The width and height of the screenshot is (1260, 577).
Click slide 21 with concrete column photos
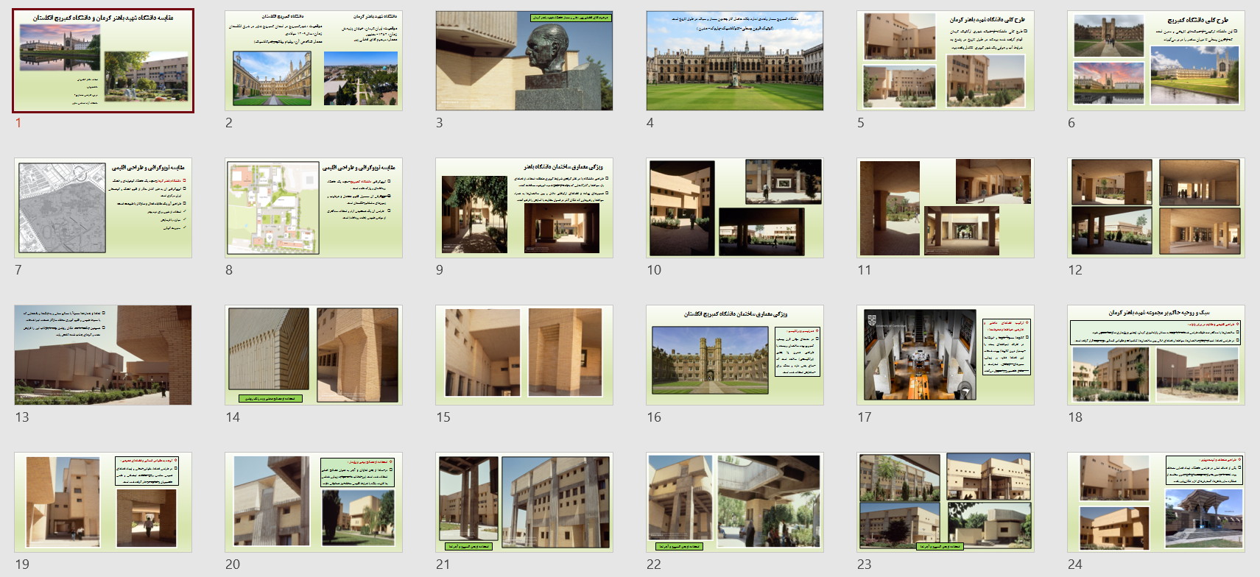[x=524, y=503]
